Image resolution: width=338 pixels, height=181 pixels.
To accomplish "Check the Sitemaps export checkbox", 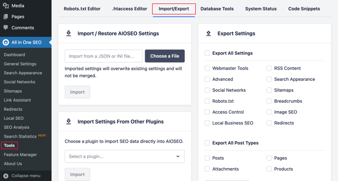I will pyautogui.click(x=269, y=90).
